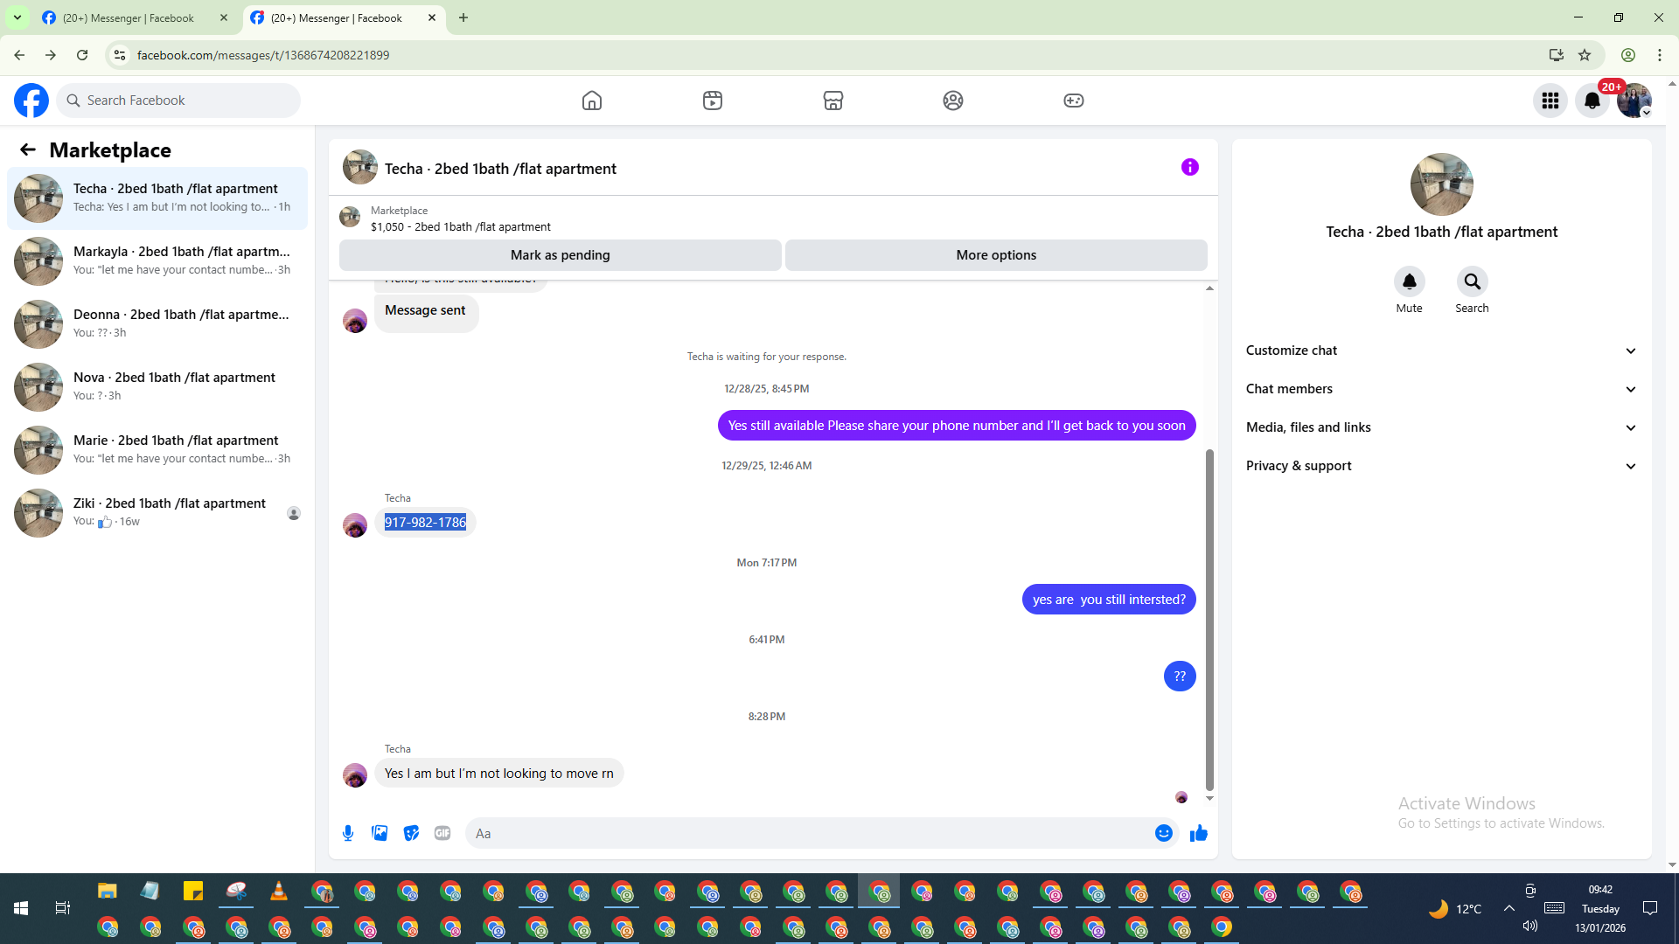Mute the Techa conversation
The width and height of the screenshot is (1679, 944).
(1409, 281)
